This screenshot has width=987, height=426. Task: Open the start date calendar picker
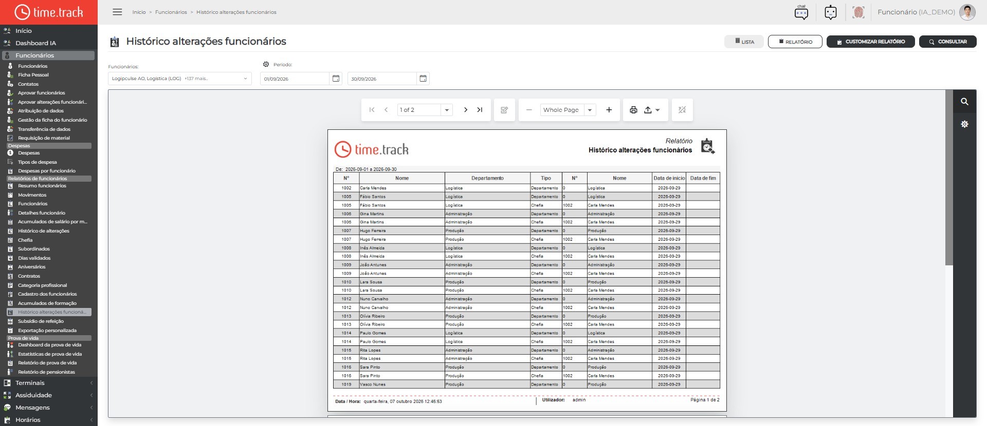click(336, 79)
